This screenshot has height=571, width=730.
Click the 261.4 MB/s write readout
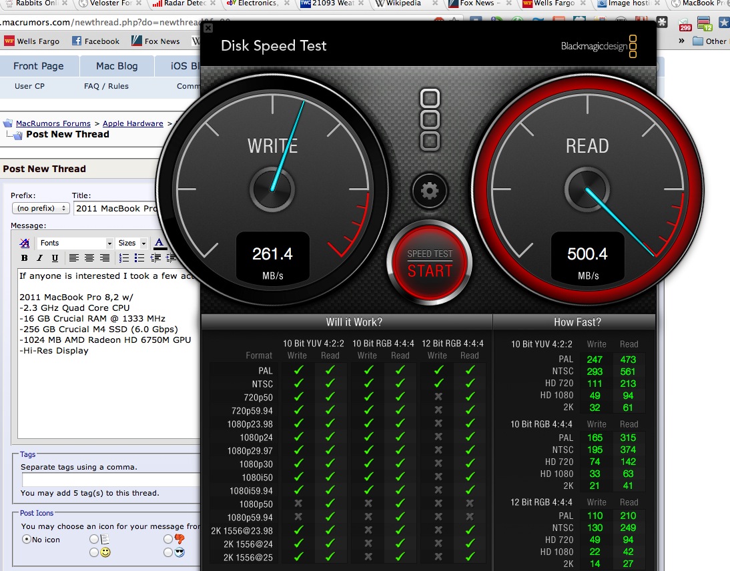[273, 257]
